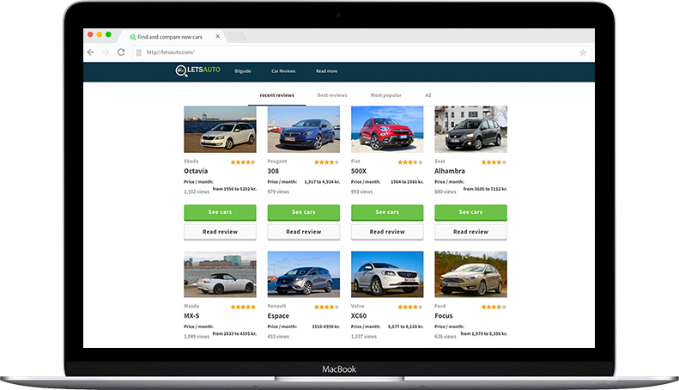Screen dimensions: 679x390
Task: Read review of the Octavia
Action: point(220,232)
